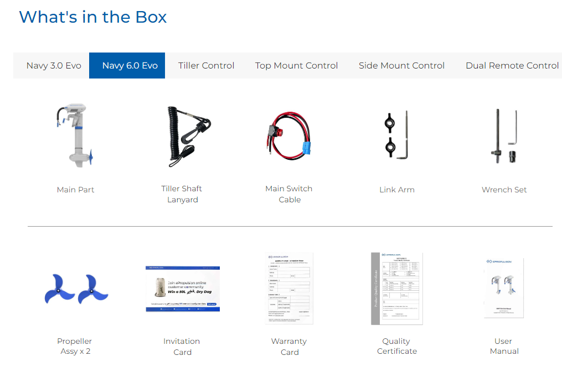Click the Main Switch Cable image

[289, 136]
